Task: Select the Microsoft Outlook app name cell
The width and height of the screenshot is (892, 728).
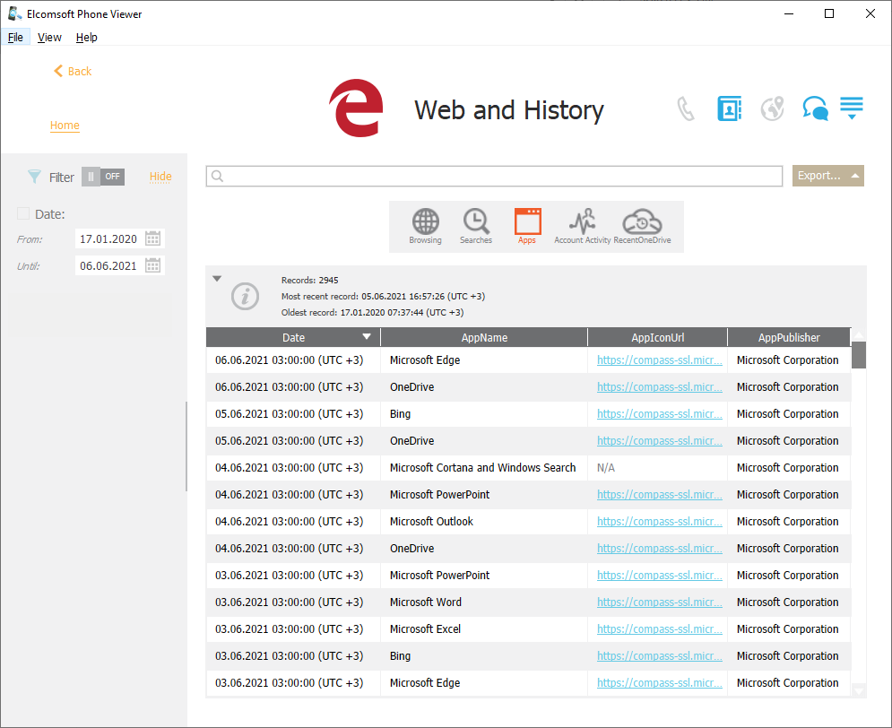Action: point(431,522)
